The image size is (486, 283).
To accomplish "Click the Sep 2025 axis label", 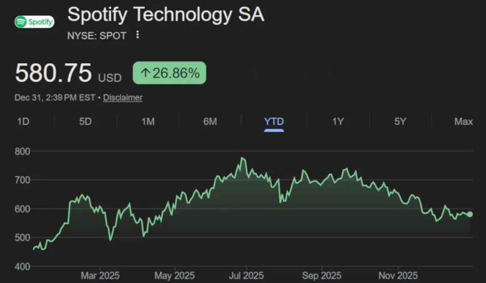I will coord(322,275).
